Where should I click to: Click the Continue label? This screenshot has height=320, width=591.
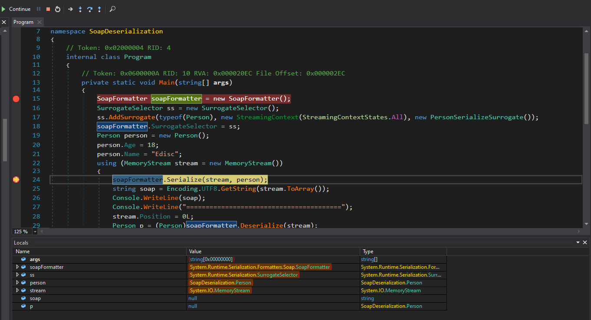[x=20, y=9]
